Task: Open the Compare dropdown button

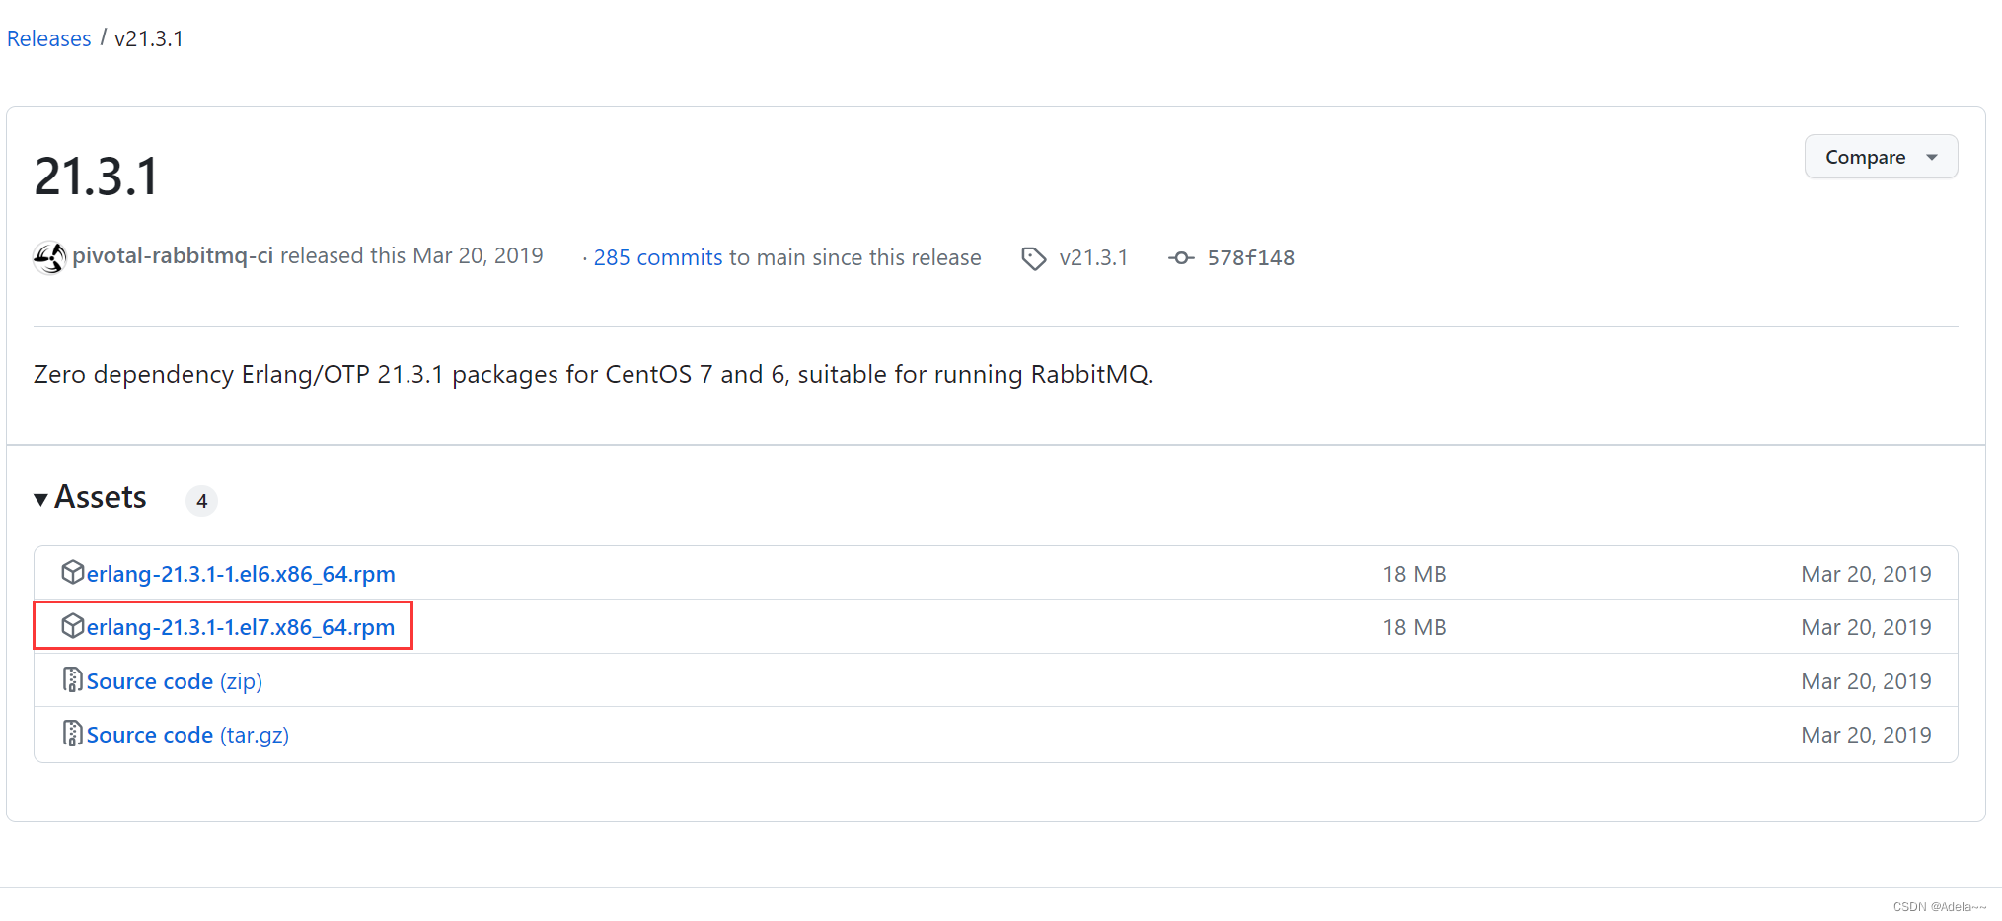Action: [x=1881, y=157]
